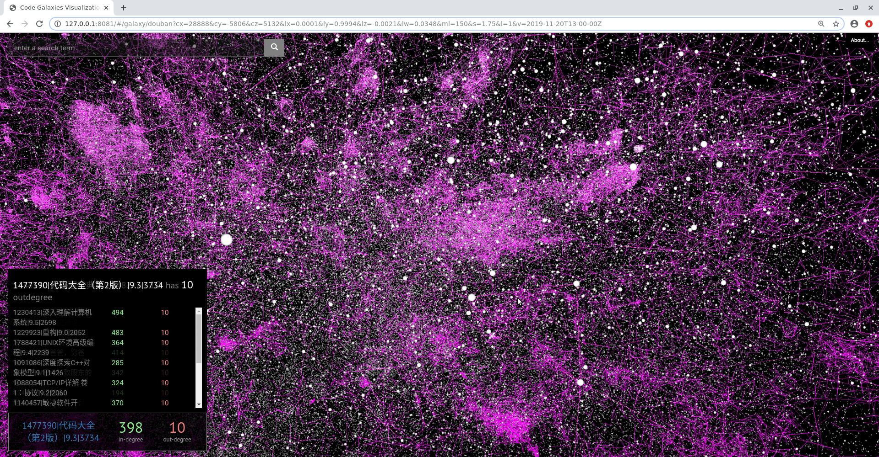
Task: Click the 398 in-degree count
Action: (130, 428)
